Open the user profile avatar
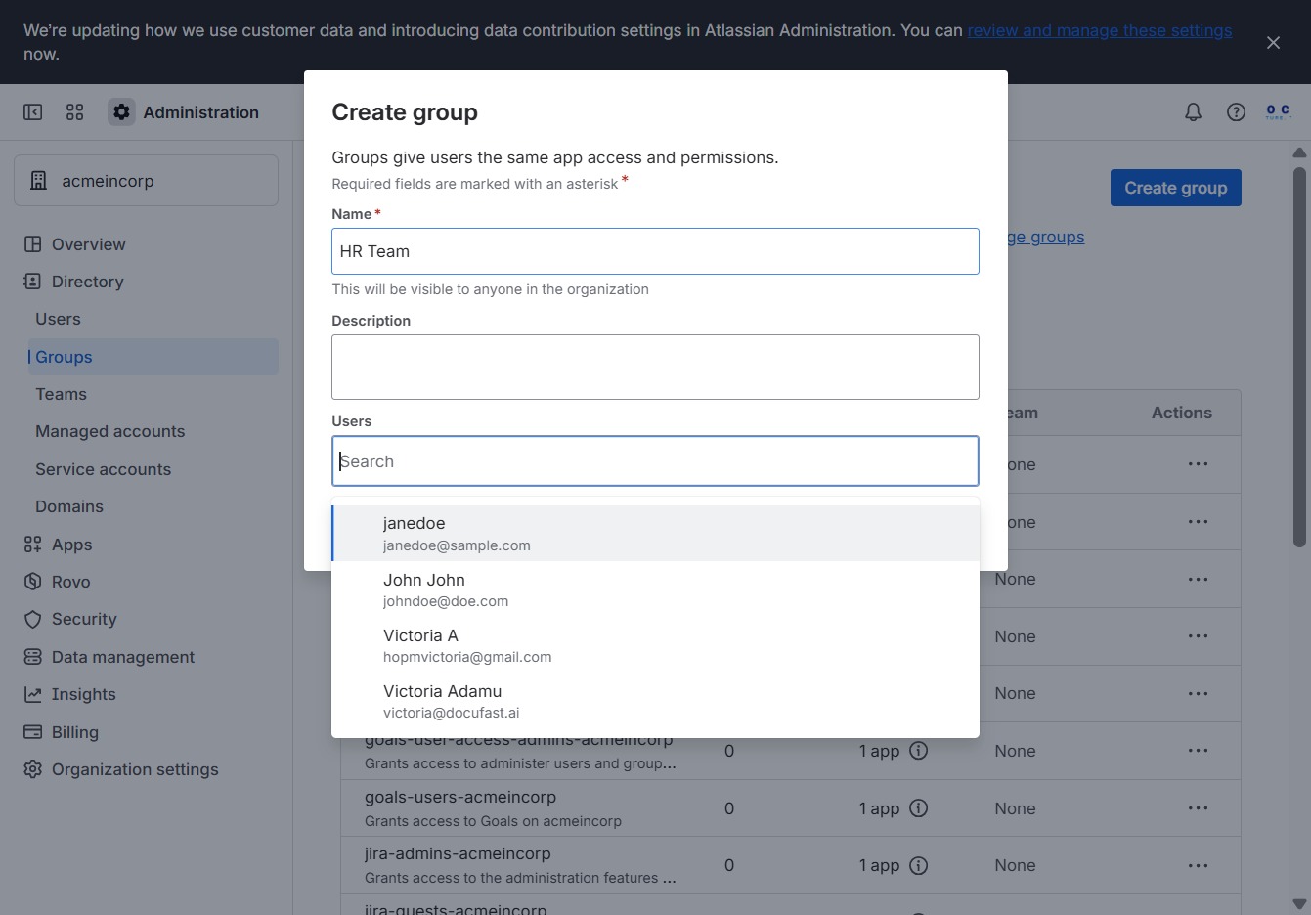This screenshot has height=915, width=1311. pos(1278,112)
